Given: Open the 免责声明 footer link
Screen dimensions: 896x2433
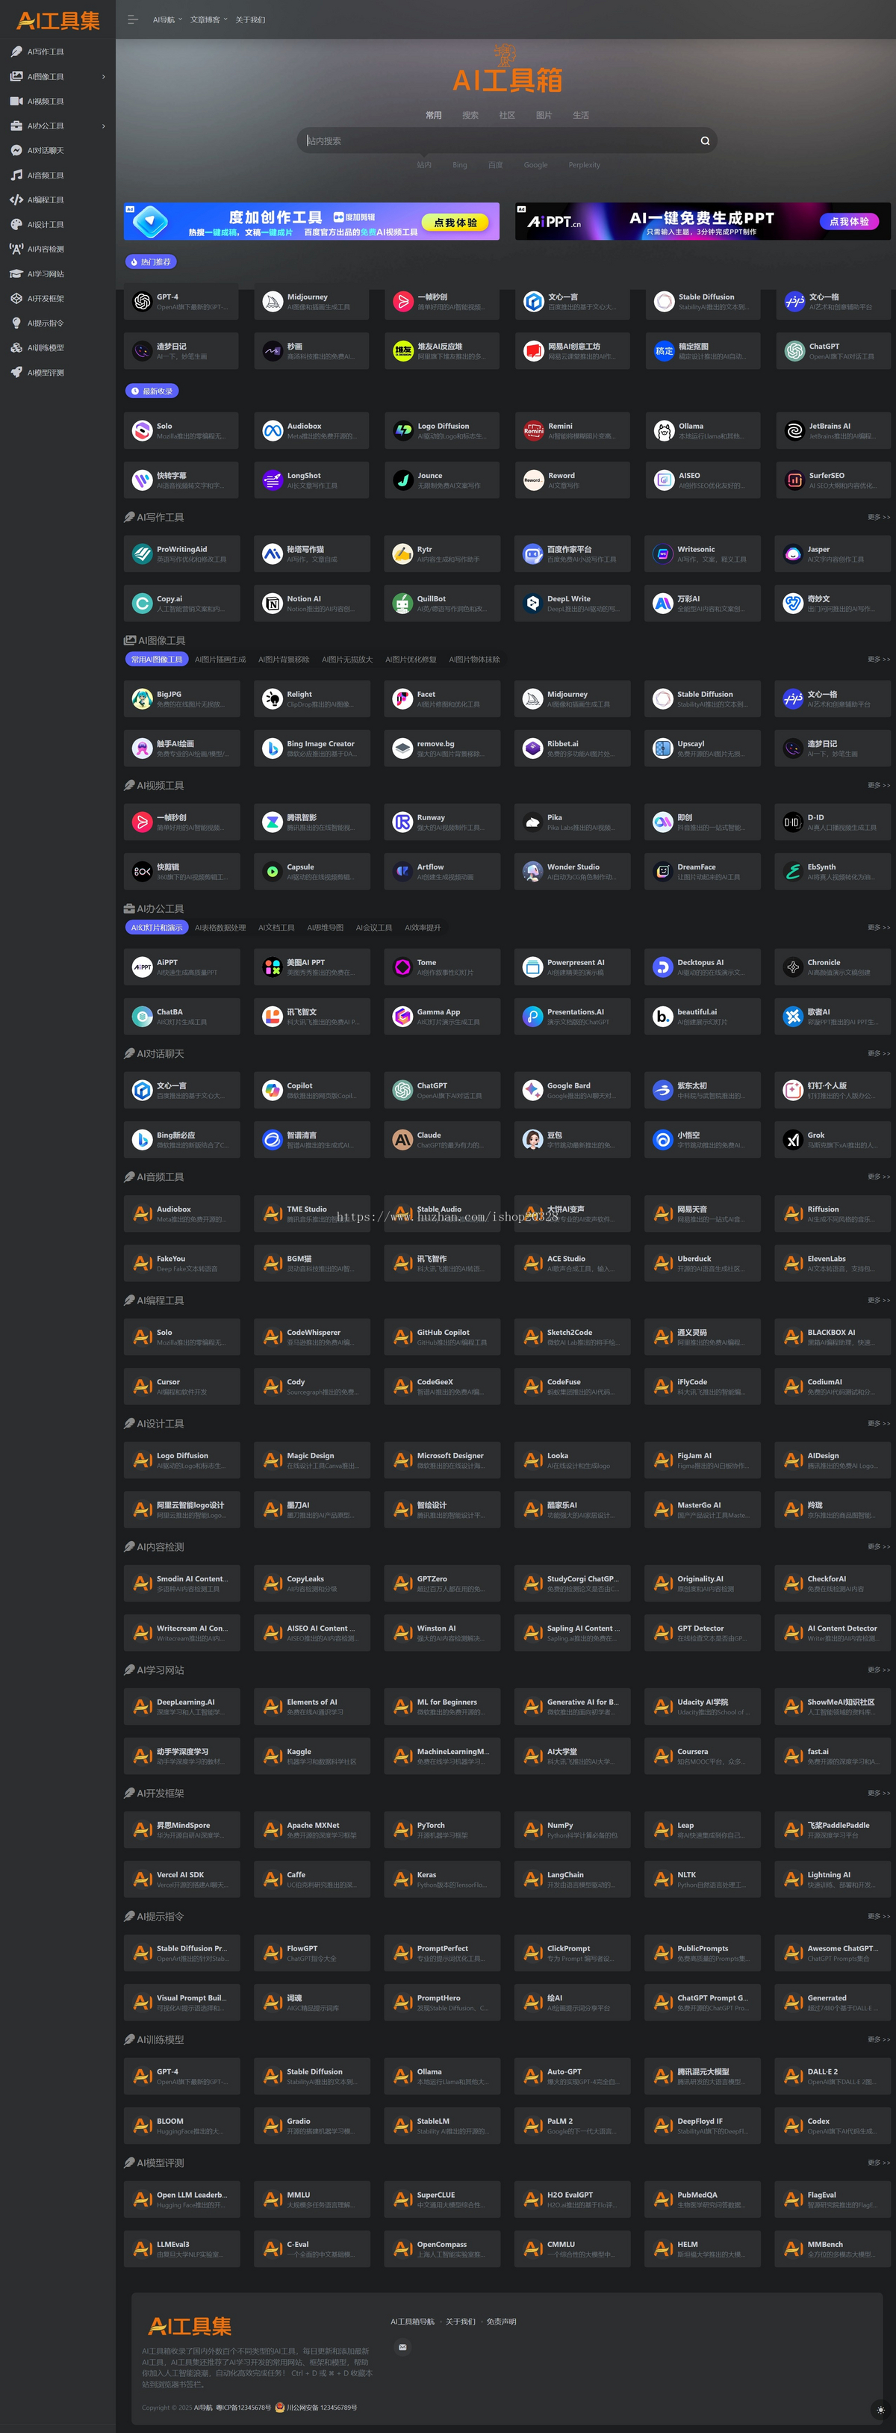Looking at the screenshot, I should click(501, 2322).
